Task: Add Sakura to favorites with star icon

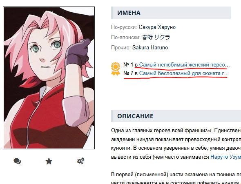Action: (x=49, y=161)
